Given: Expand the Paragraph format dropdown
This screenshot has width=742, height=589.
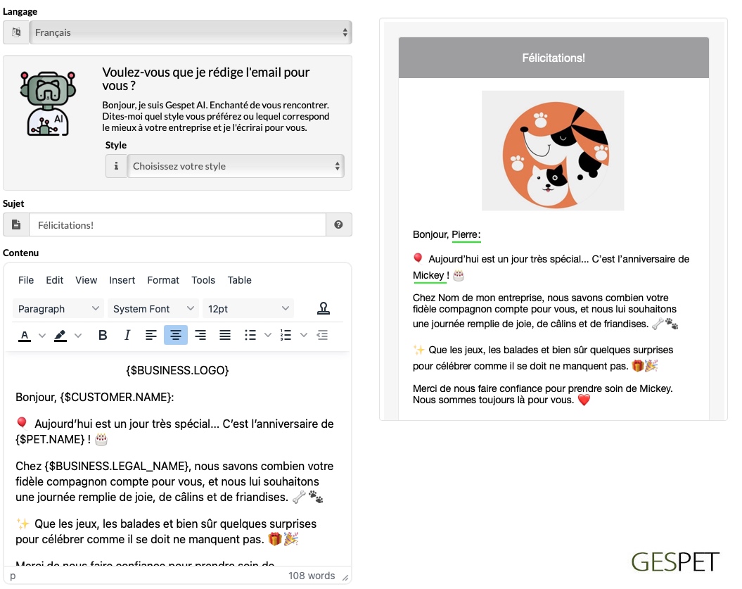Looking at the screenshot, I should tap(58, 309).
